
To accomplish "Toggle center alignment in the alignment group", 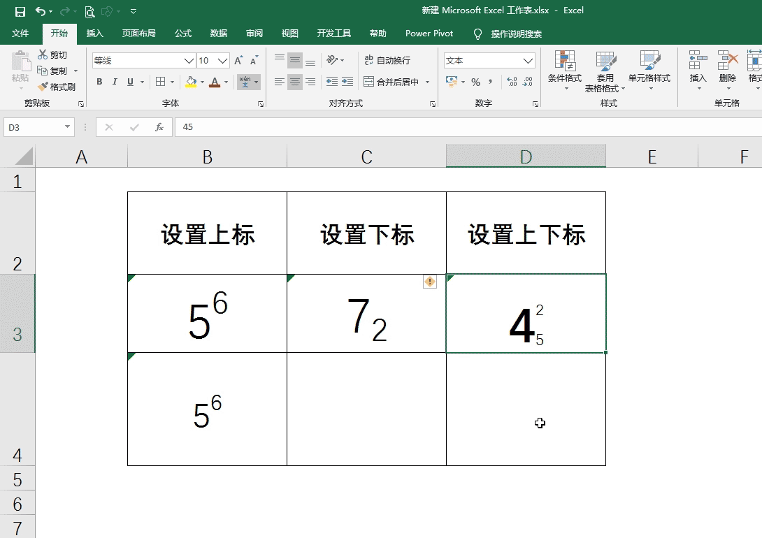I will point(294,82).
